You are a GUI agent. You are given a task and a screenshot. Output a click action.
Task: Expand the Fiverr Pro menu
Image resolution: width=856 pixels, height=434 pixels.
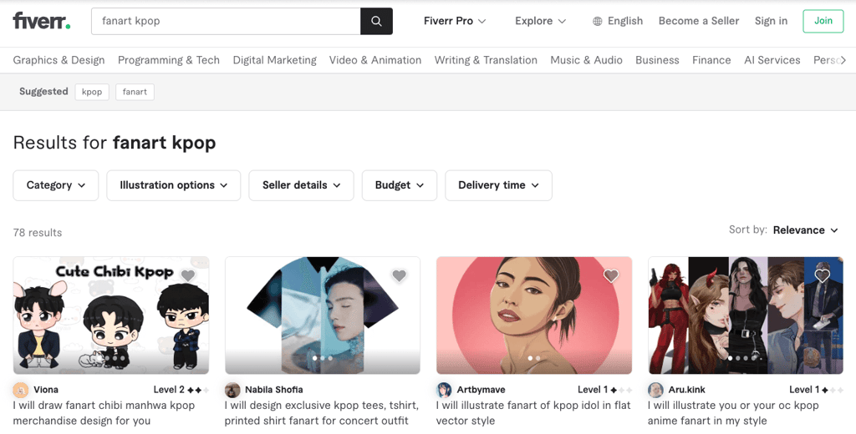coord(455,21)
